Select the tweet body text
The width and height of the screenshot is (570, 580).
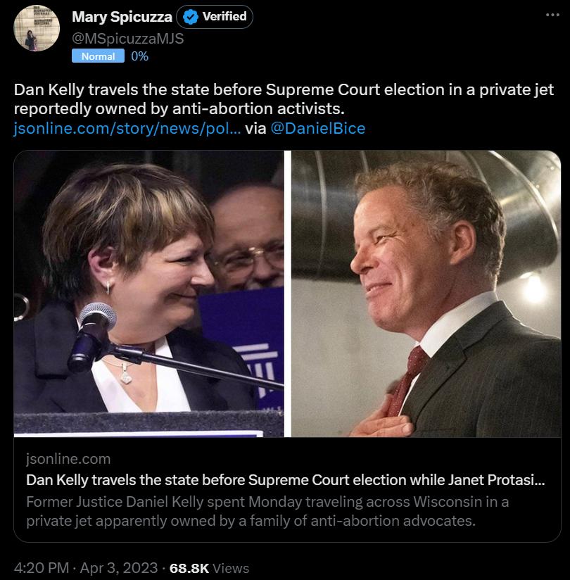(x=281, y=99)
